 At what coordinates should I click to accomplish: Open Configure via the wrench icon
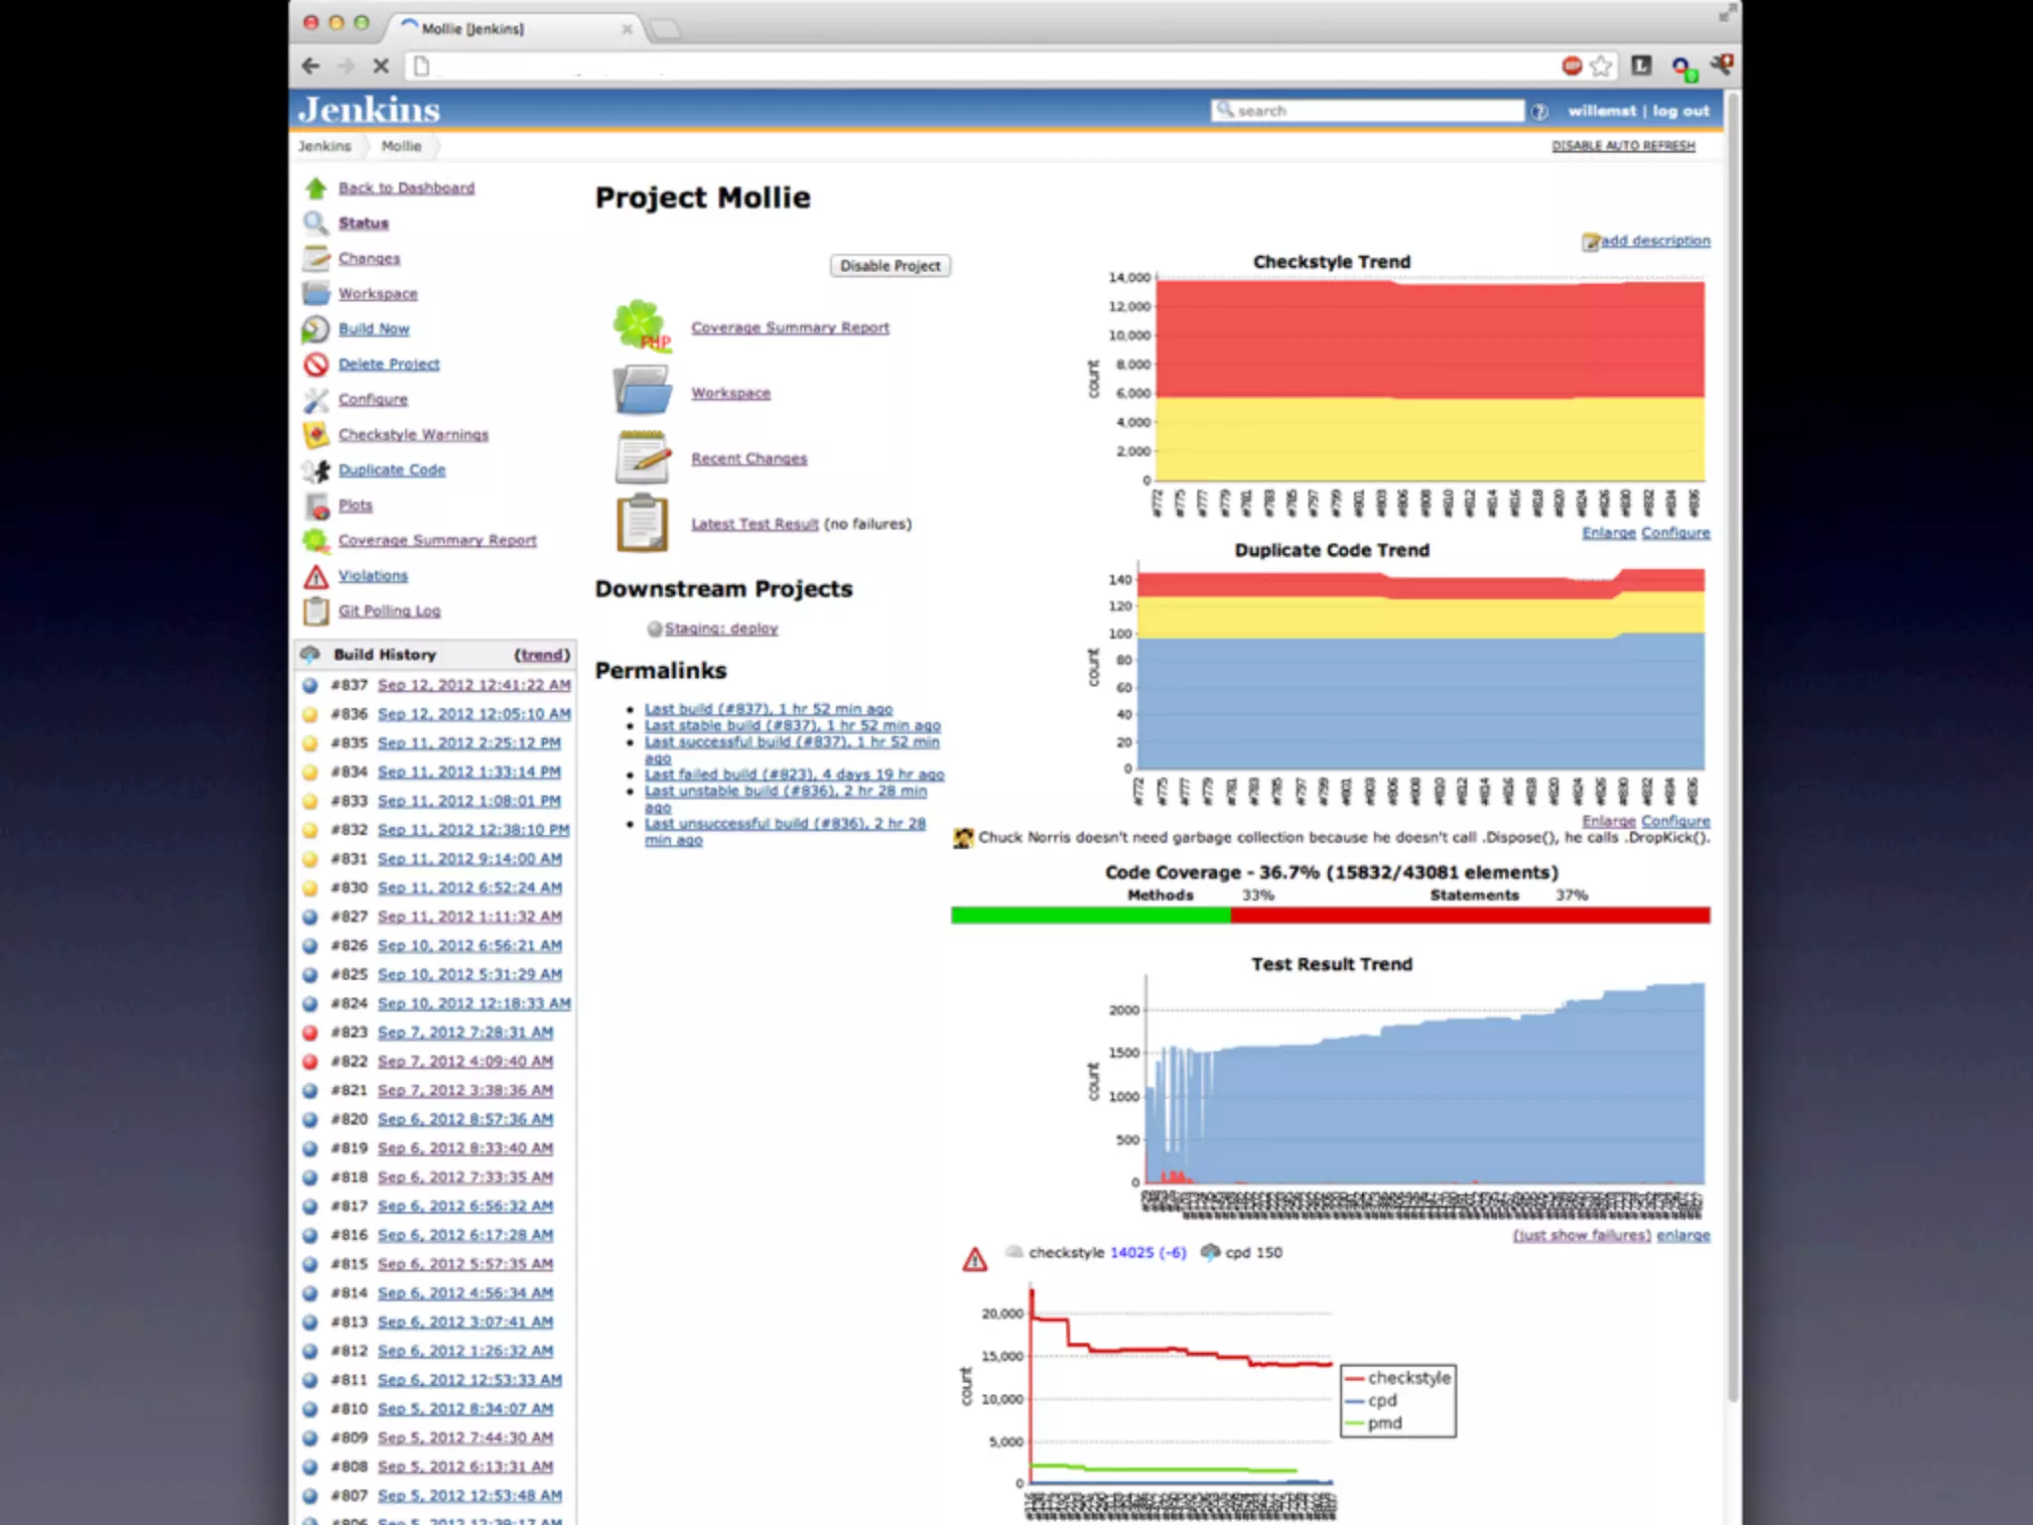tap(316, 400)
